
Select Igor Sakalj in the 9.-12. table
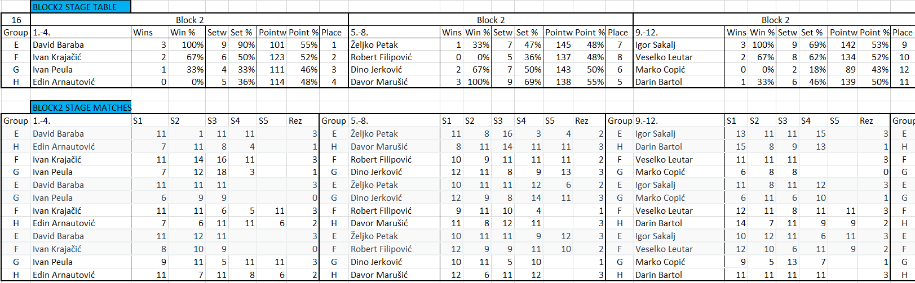[x=679, y=45]
